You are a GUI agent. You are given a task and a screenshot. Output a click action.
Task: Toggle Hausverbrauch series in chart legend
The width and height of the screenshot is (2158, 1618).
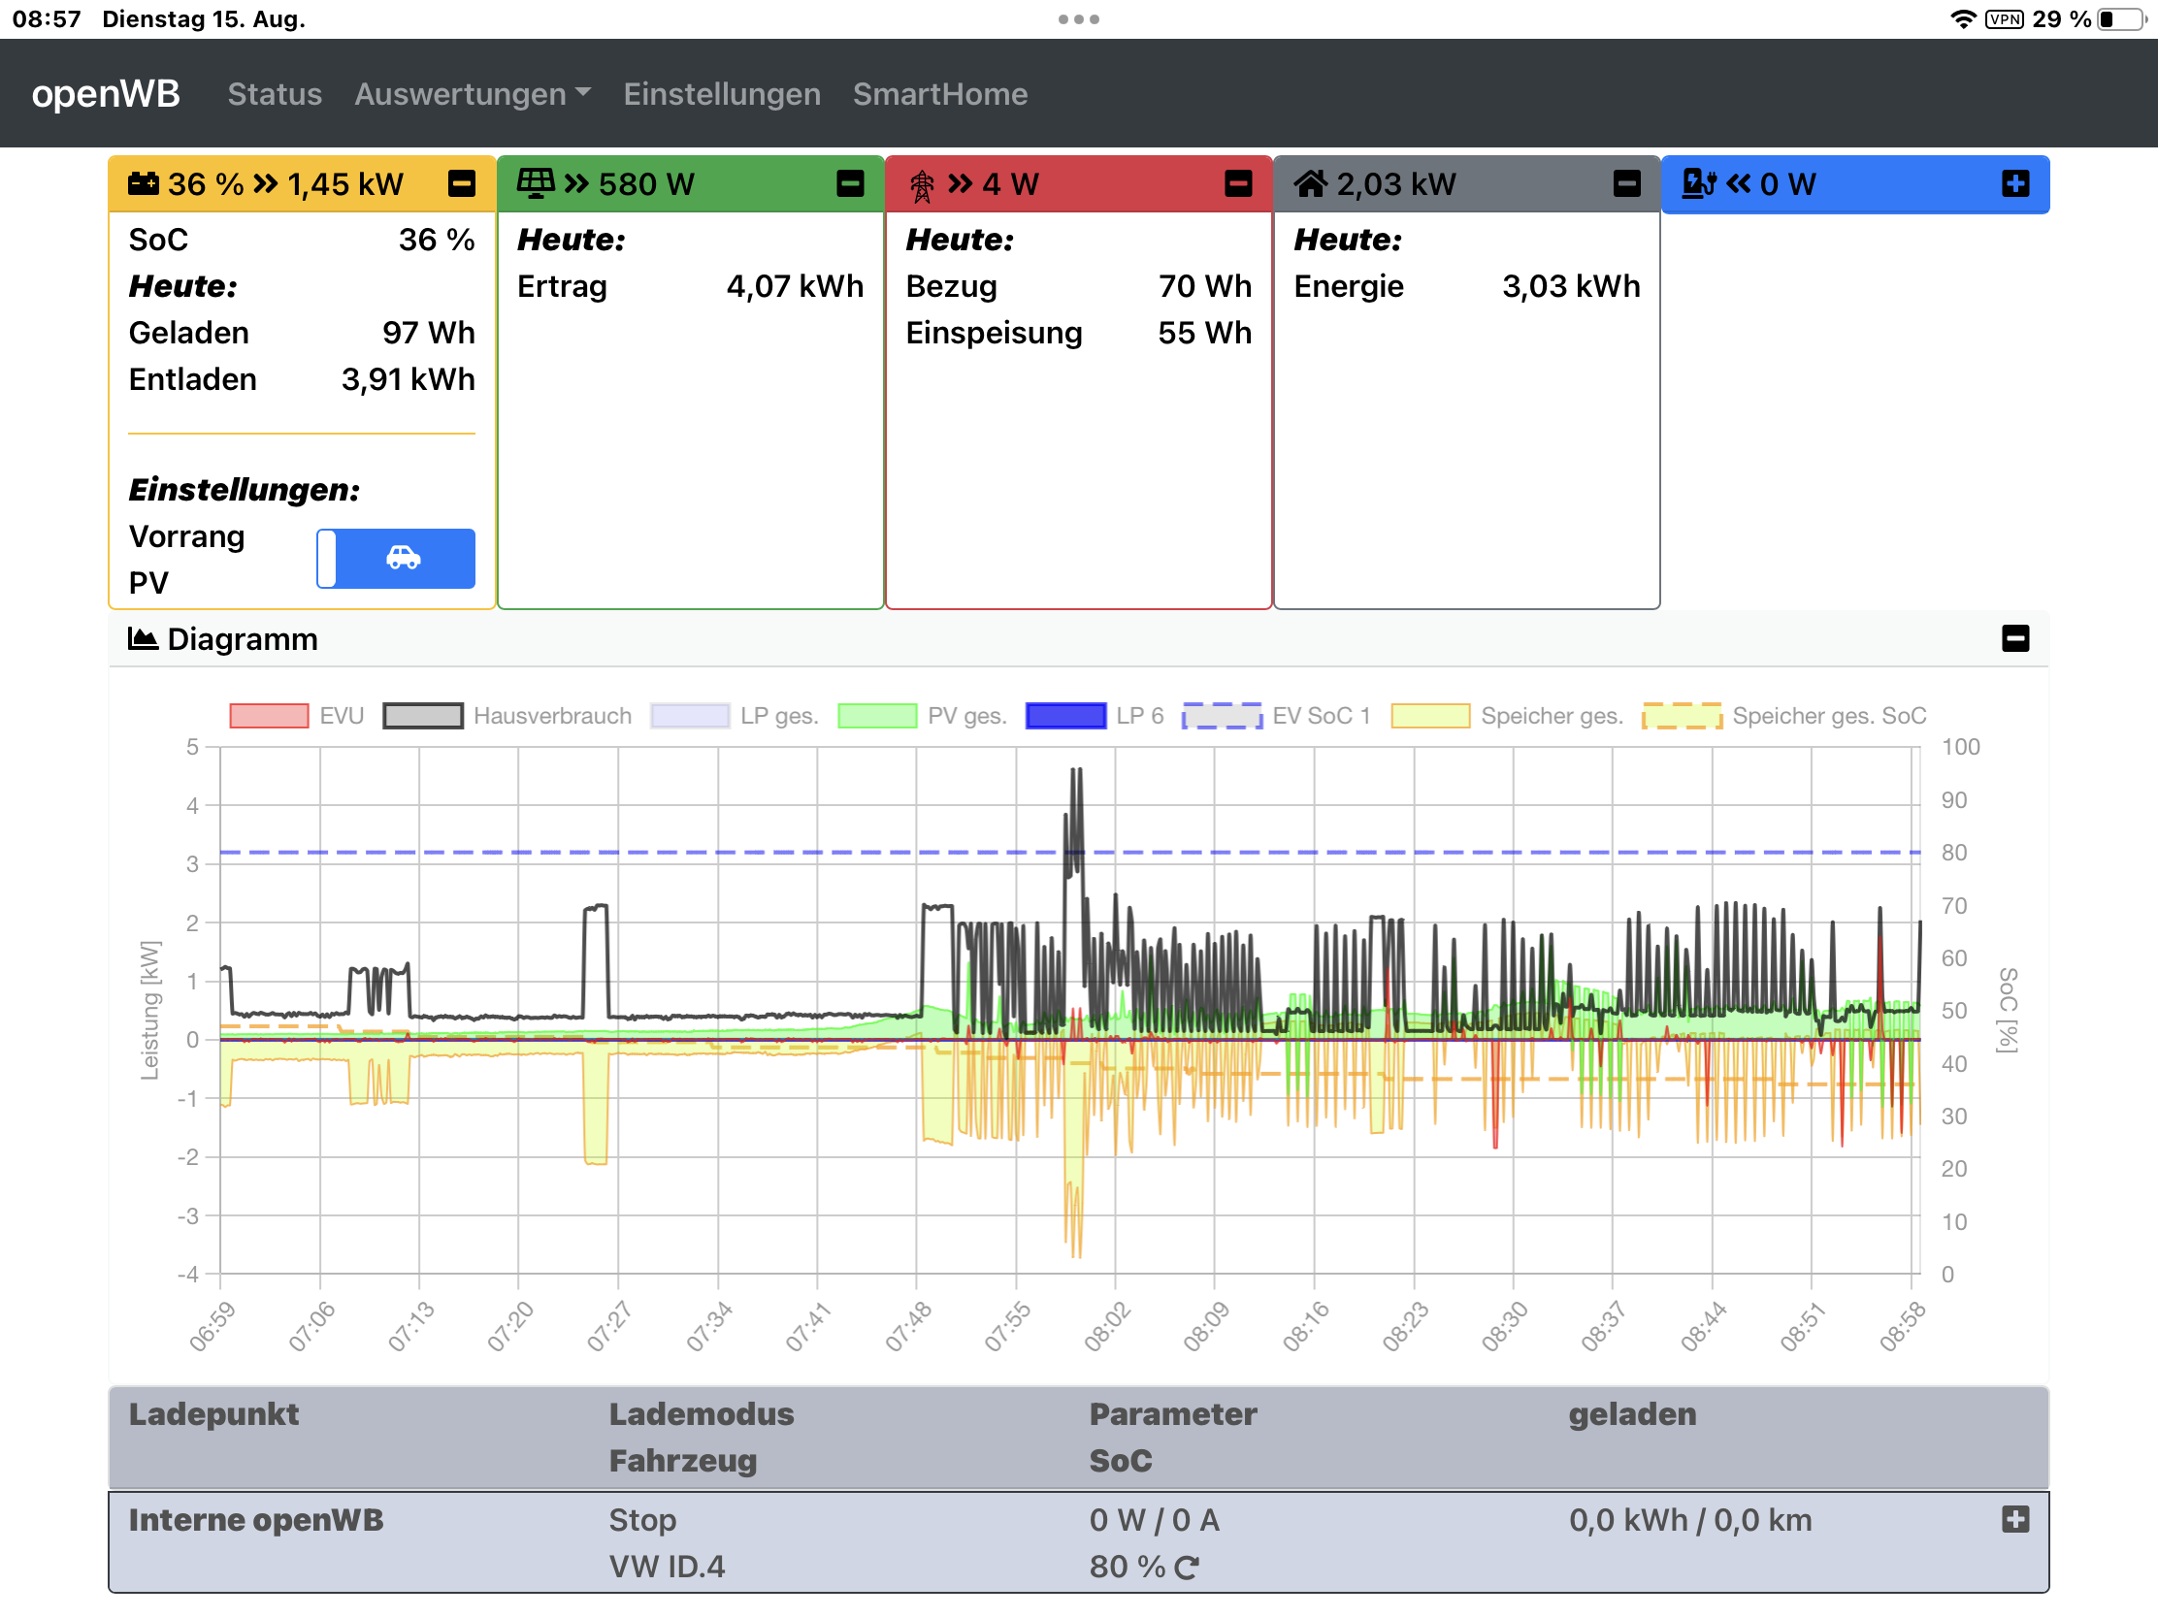422,716
